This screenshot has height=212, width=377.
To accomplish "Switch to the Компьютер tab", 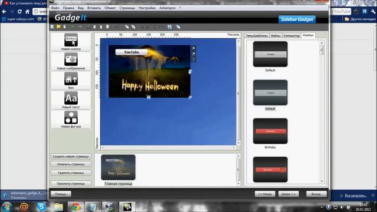I will pyautogui.click(x=292, y=35).
